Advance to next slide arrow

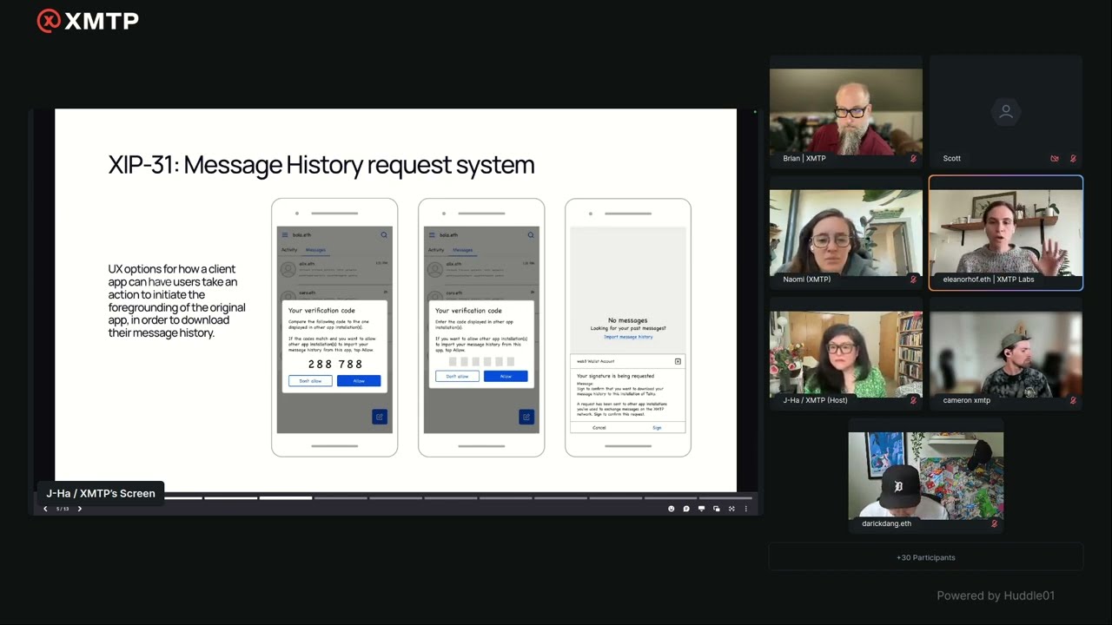click(80, 509)
